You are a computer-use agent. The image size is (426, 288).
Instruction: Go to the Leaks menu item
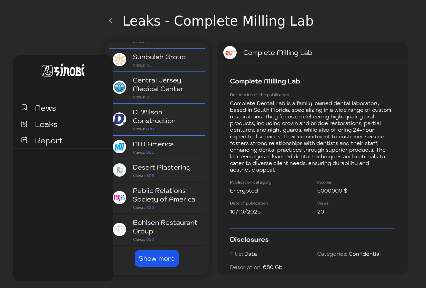(x=46, y=124)
